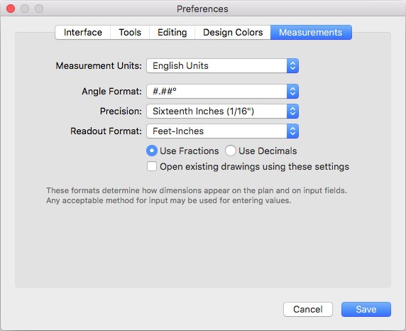Go to the Design Colors tab
The image size is (406, 331).
tap(233, 33)
